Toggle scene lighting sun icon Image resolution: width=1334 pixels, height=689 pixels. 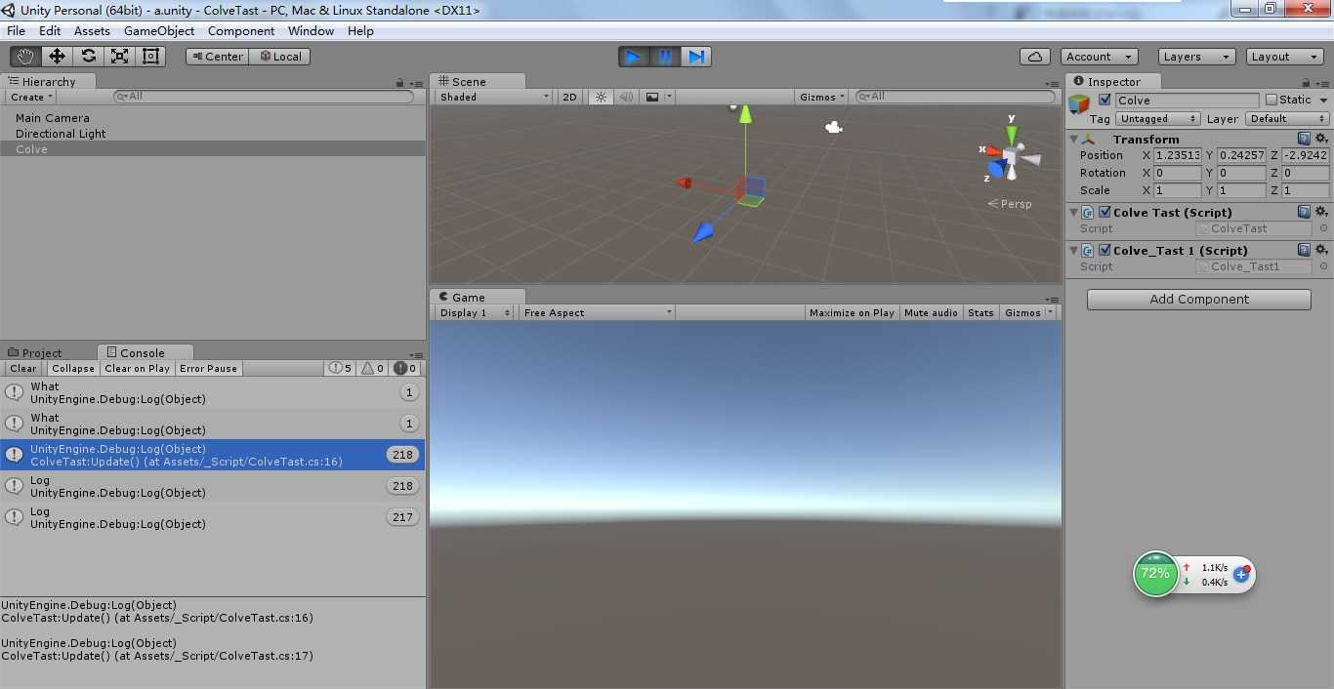[601, 97]
